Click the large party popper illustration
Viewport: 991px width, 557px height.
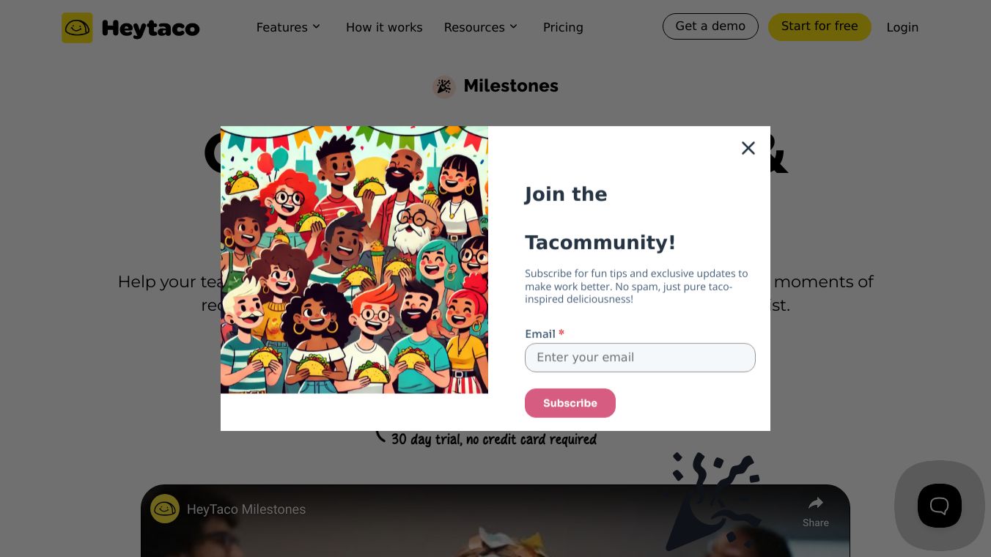(x=710, y=498)
